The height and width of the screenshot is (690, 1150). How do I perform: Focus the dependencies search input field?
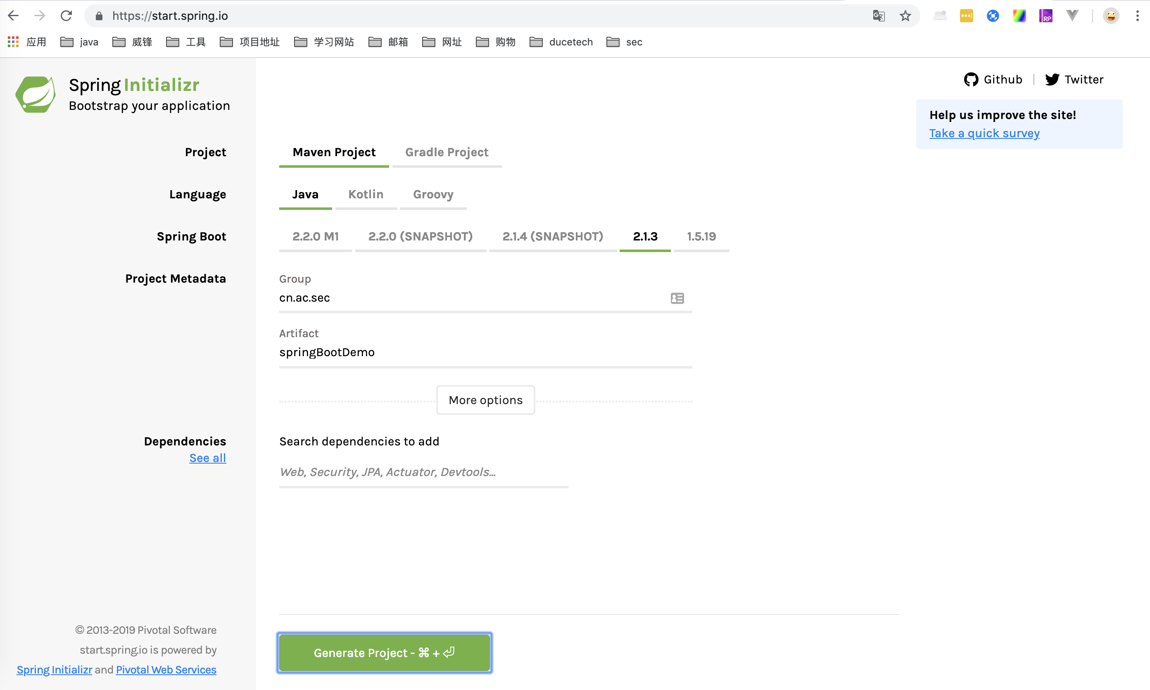423,472
